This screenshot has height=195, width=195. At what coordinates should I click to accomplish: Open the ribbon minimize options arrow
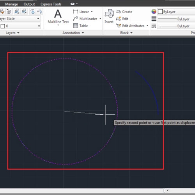(x=77, y=4)
